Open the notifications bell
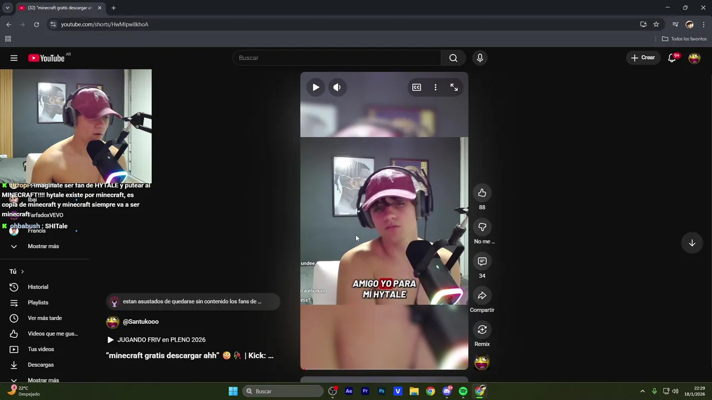The width and height of the screenshot is (712, 400). point(672,58)
